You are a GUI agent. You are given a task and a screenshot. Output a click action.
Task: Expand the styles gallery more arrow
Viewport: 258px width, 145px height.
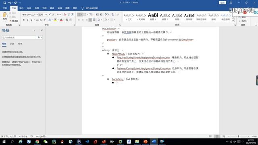[233, 20]
